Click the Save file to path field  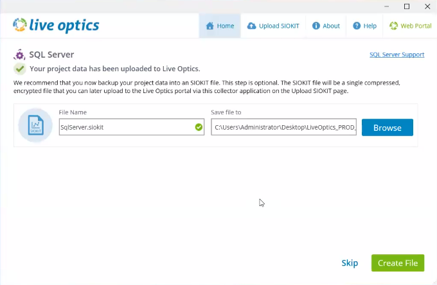point(283,127)
